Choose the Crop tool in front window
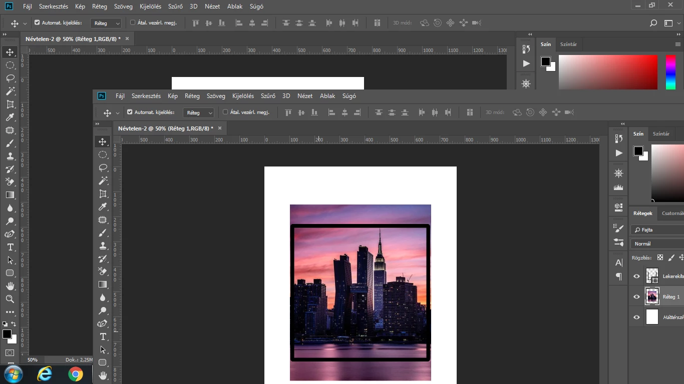The width and height of the screenshot is (684, 384). [103, 193]
